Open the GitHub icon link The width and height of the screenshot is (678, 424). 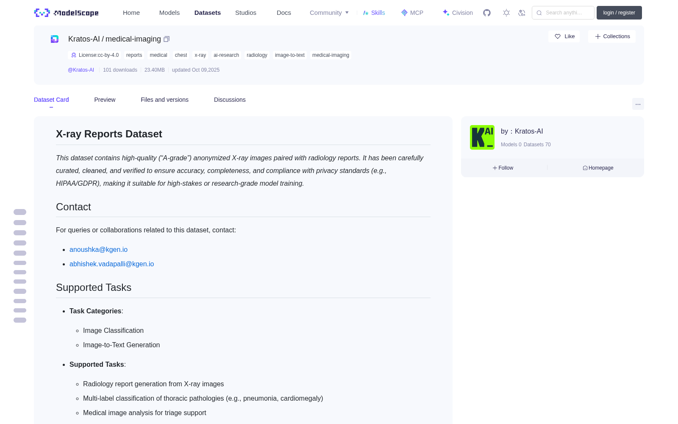(487, 13)
